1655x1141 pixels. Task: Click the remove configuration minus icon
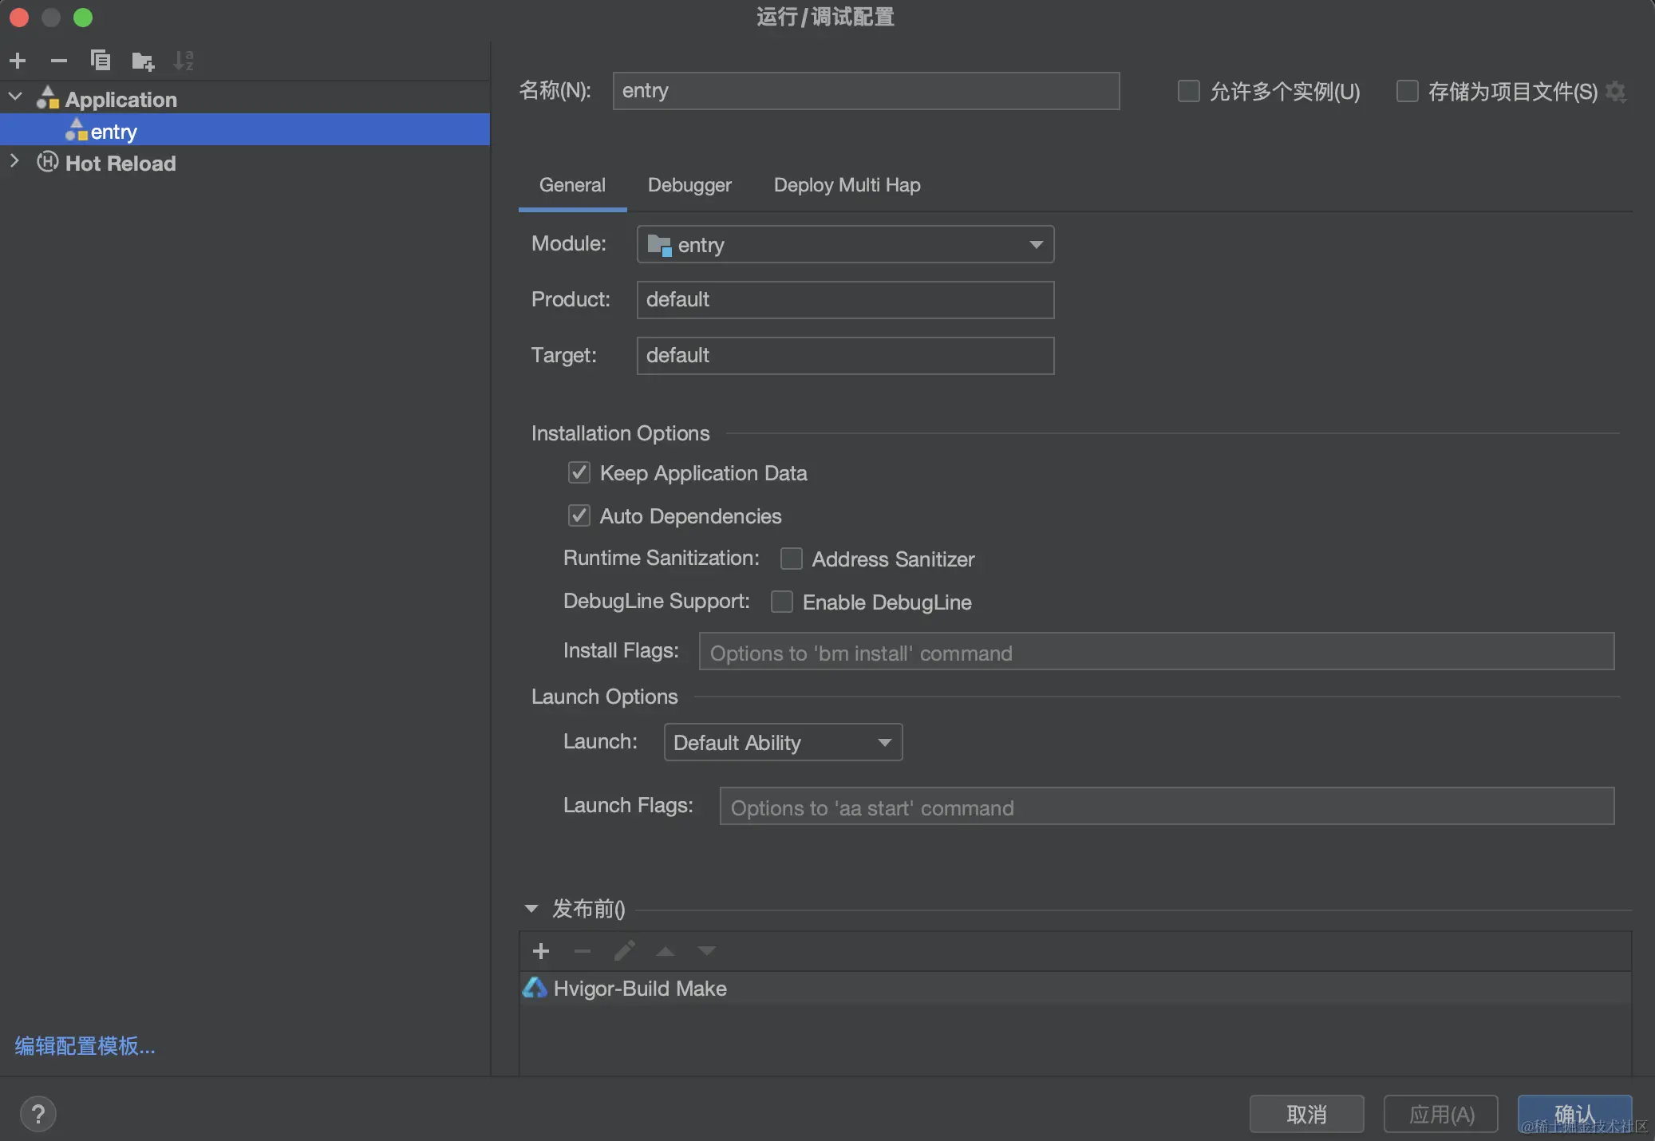(x=58, y=61)
